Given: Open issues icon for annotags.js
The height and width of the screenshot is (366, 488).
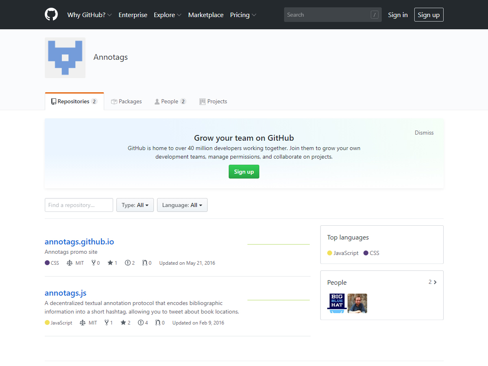Looking at the screenshot, I should tap(141, 322).
